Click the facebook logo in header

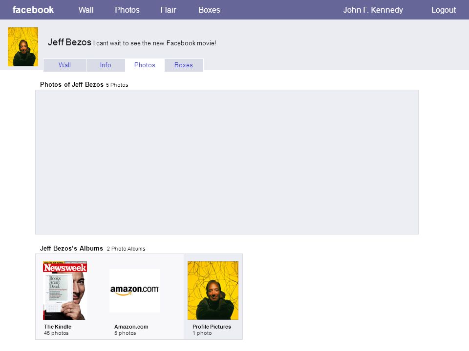33,10
